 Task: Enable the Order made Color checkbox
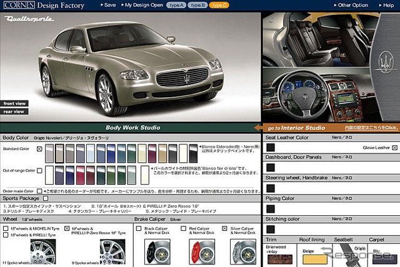[x=39, y=191]
